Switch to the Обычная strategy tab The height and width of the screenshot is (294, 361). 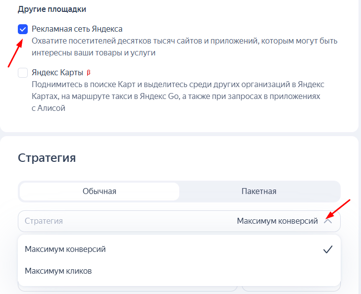[100, 192]
